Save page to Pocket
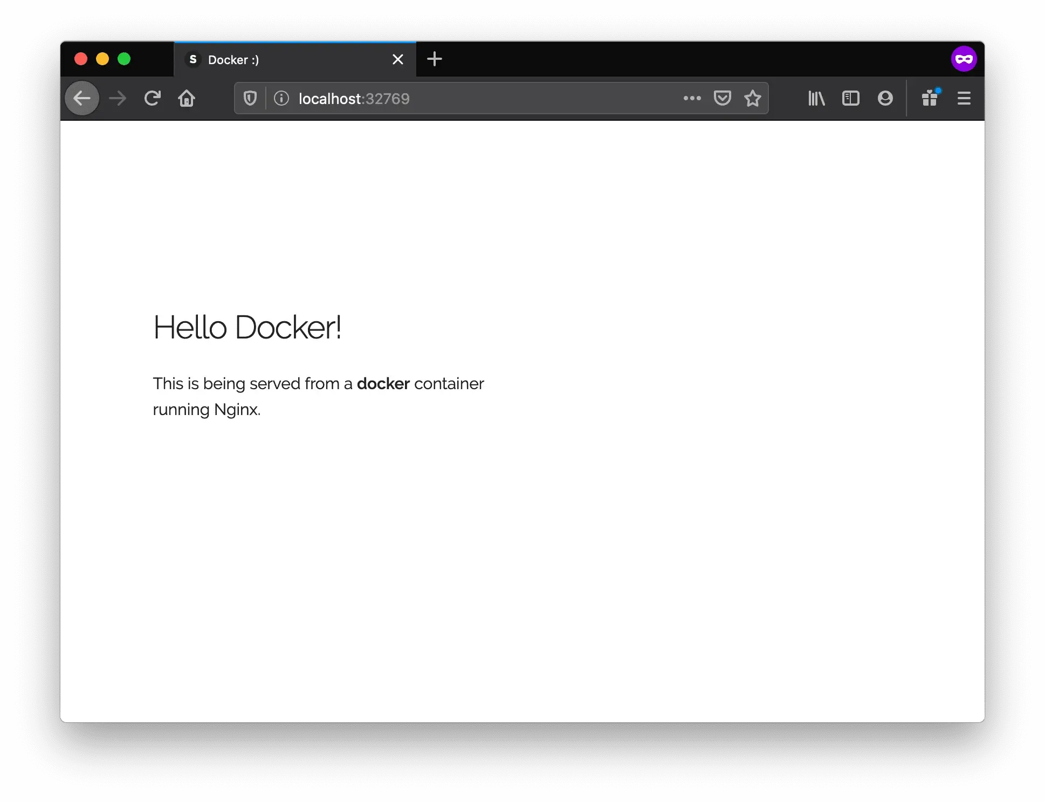 (723, 98)
